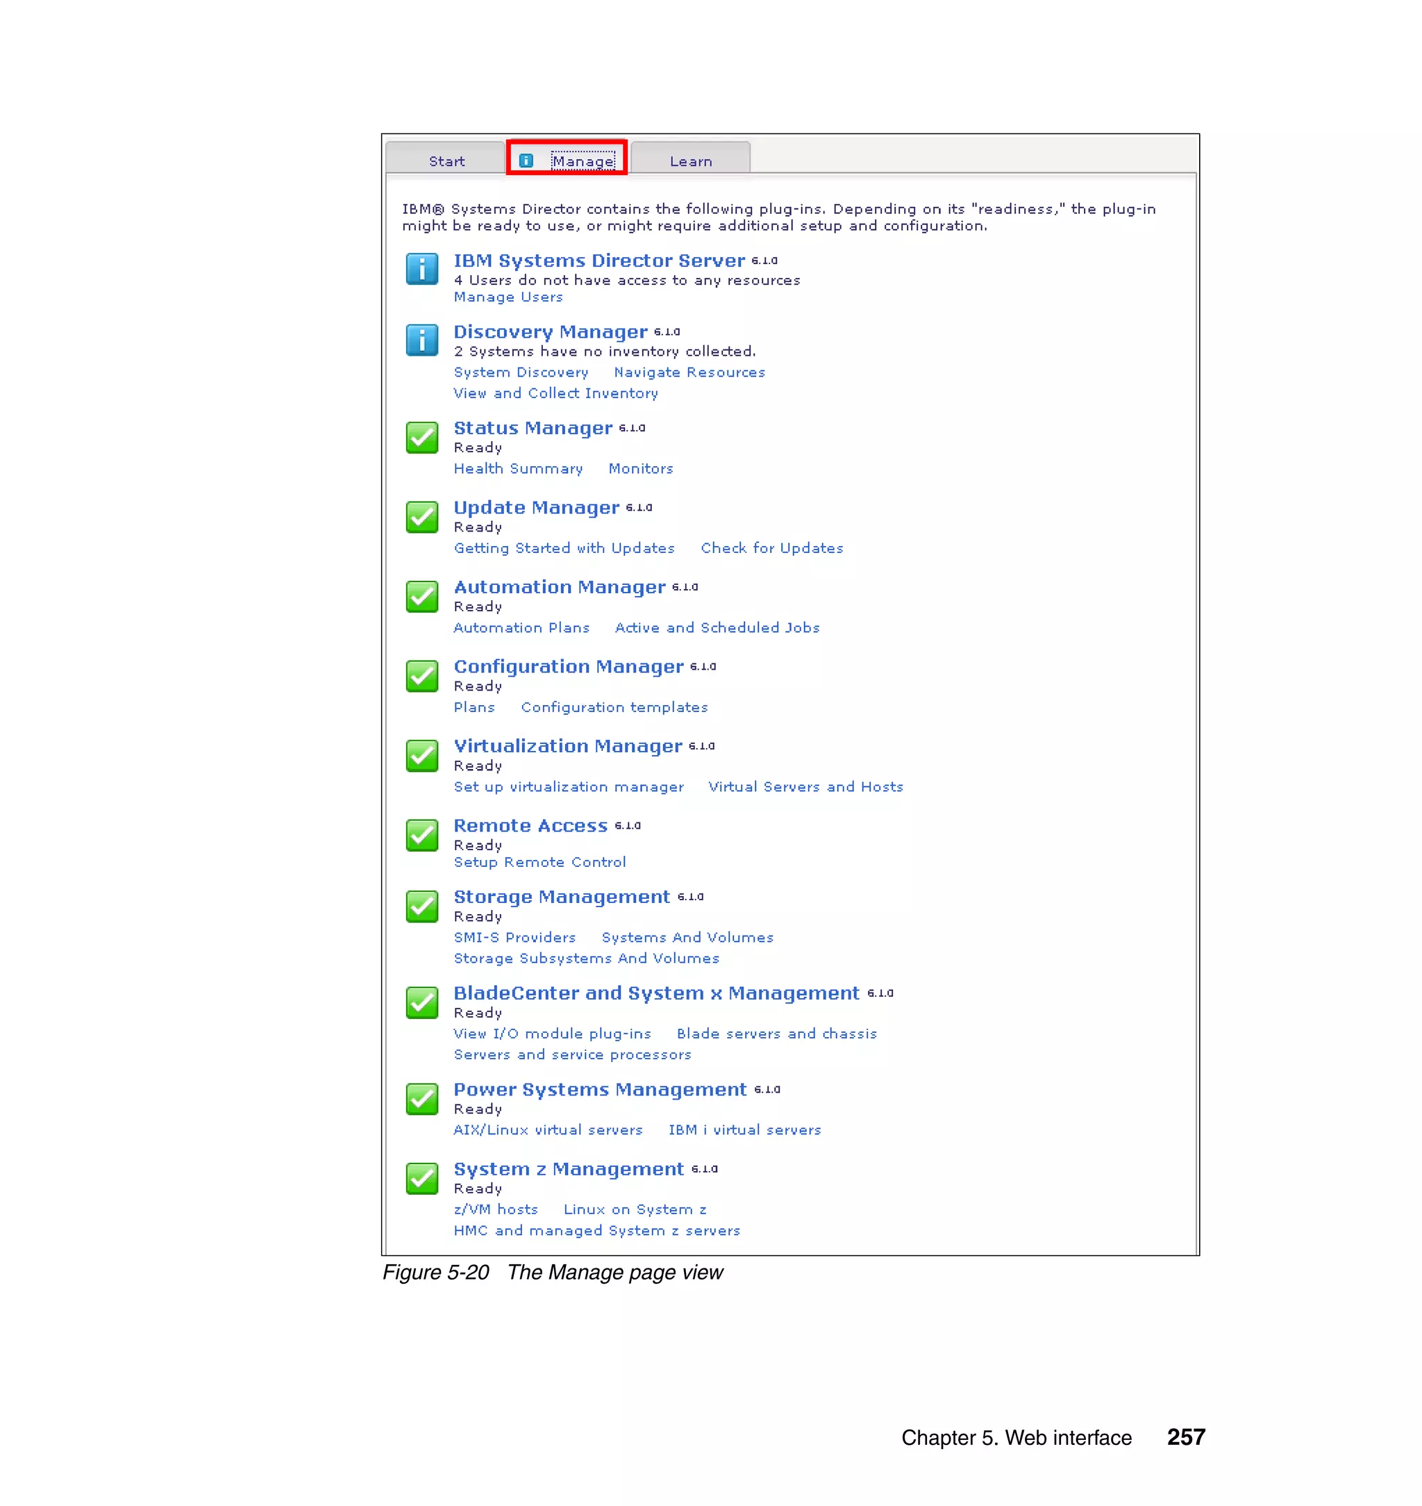The image size is (1422, 1506).
Task: Click Setup Remote Control link
Action: point(539,862)
